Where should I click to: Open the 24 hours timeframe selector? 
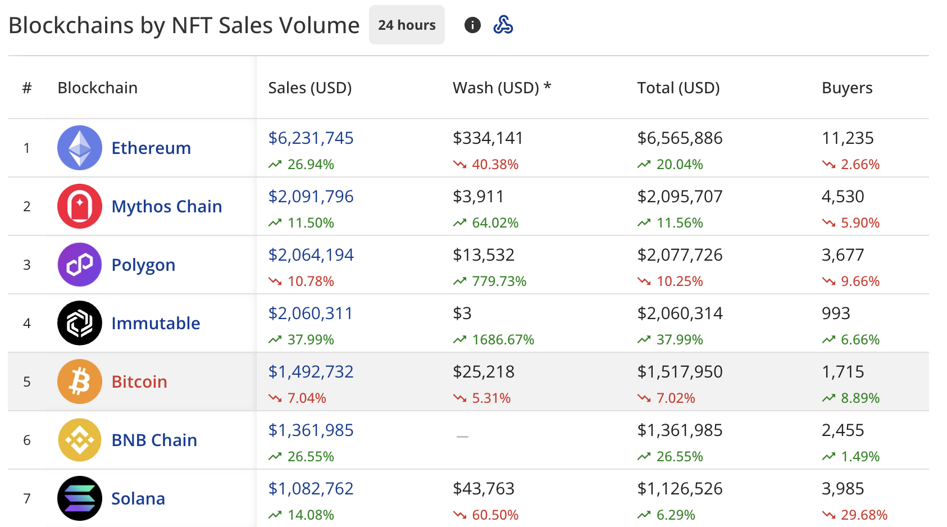tap(407, 25)
